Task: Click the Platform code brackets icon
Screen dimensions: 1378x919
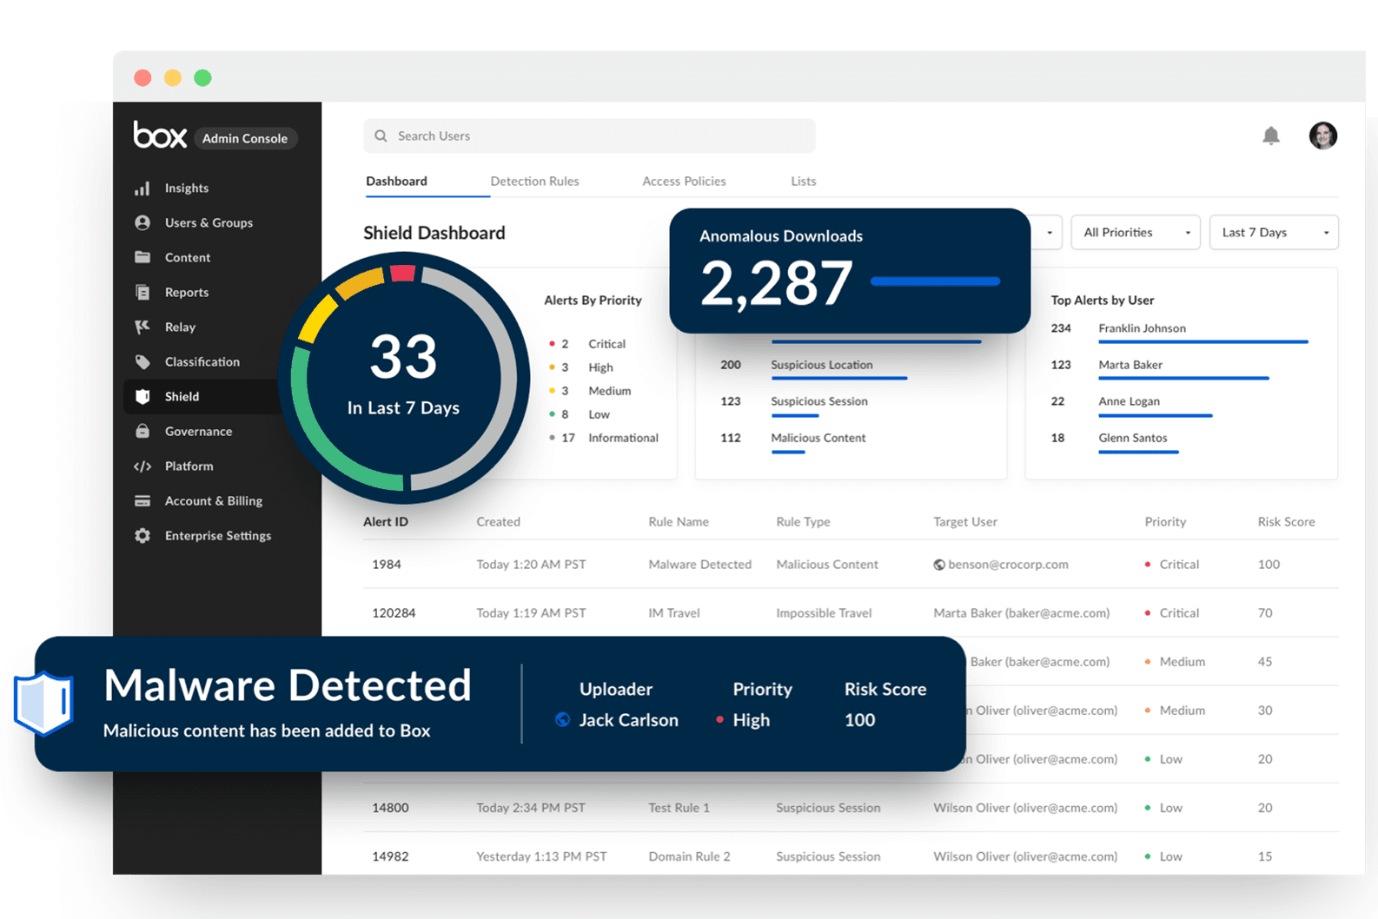Action: pos(142,466)
